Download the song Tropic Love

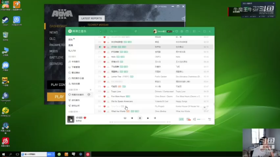pyautogui.click(x=108, y=92)
